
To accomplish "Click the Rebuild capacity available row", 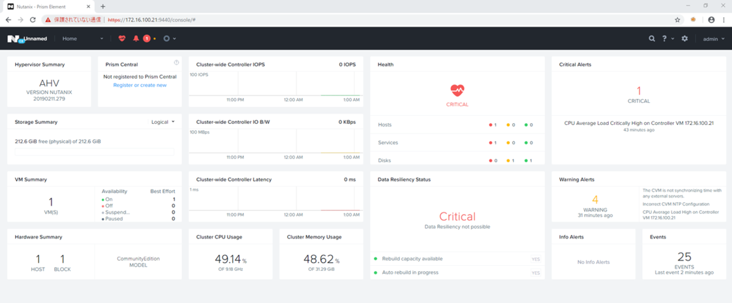I will click(x=457, y=259).
